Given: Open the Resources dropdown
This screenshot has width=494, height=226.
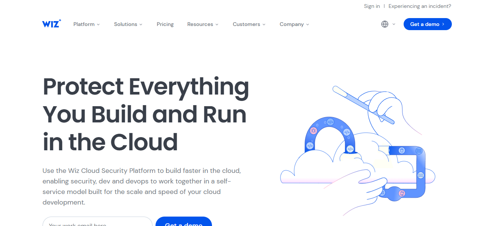Looking at the screenshot, I should click(x=203, y=24).
